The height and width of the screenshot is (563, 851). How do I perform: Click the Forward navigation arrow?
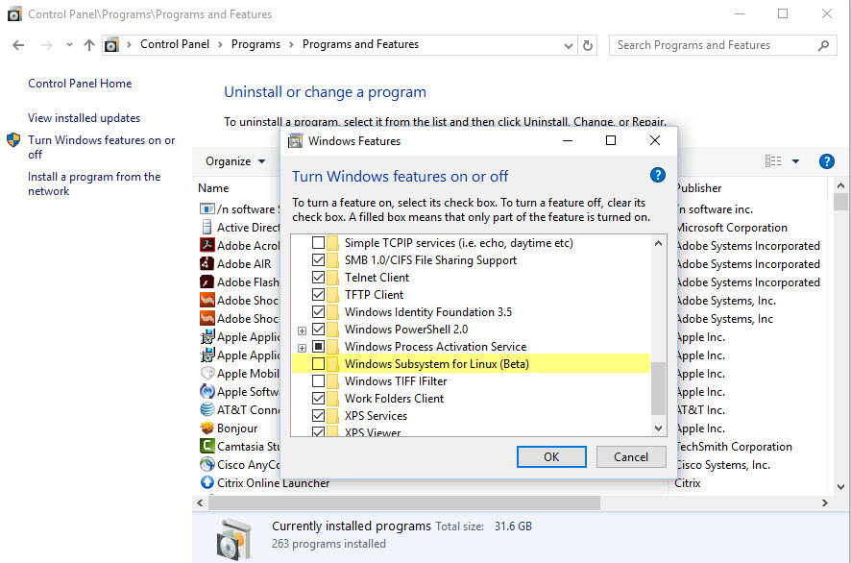(x=47, y=45)
